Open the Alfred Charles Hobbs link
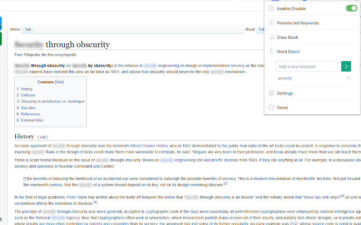This screenshot has height=225, width=361. (x=149, y=146)
